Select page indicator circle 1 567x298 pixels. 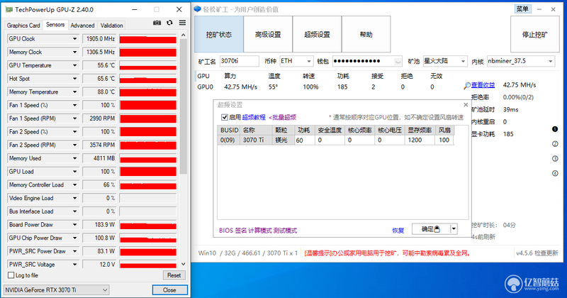click(x=555, y=129)
